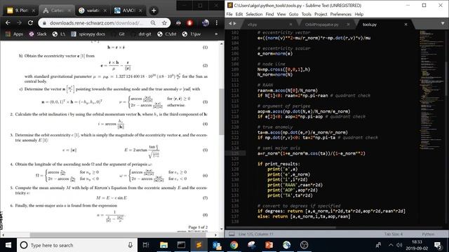Image resolution: width=449 pixels, height=252 pixels.
Task: Open Task View from taskbar
Action: pos(146,245)
